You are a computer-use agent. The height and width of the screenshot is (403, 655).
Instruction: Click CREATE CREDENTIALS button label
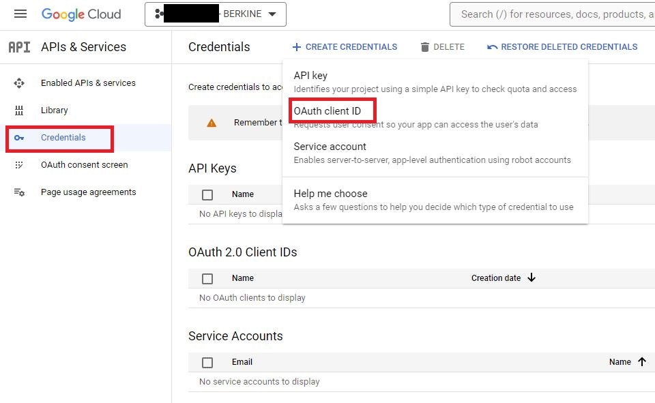[351, 47]
